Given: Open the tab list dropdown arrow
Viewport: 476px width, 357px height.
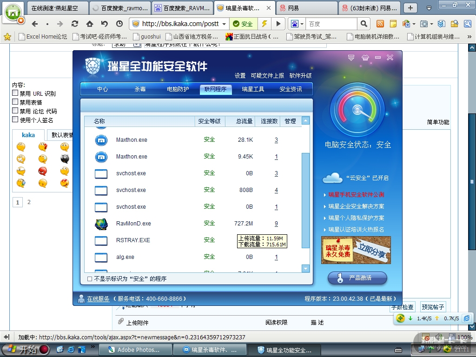Looking at the screenshot, I should (429, 8).
